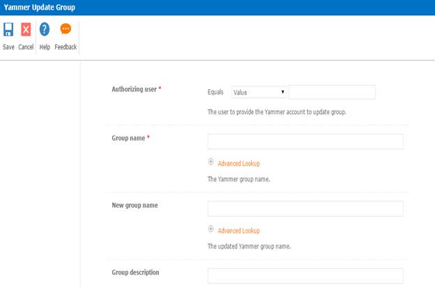Click the Authorizing user text field

tap(332, 92)
